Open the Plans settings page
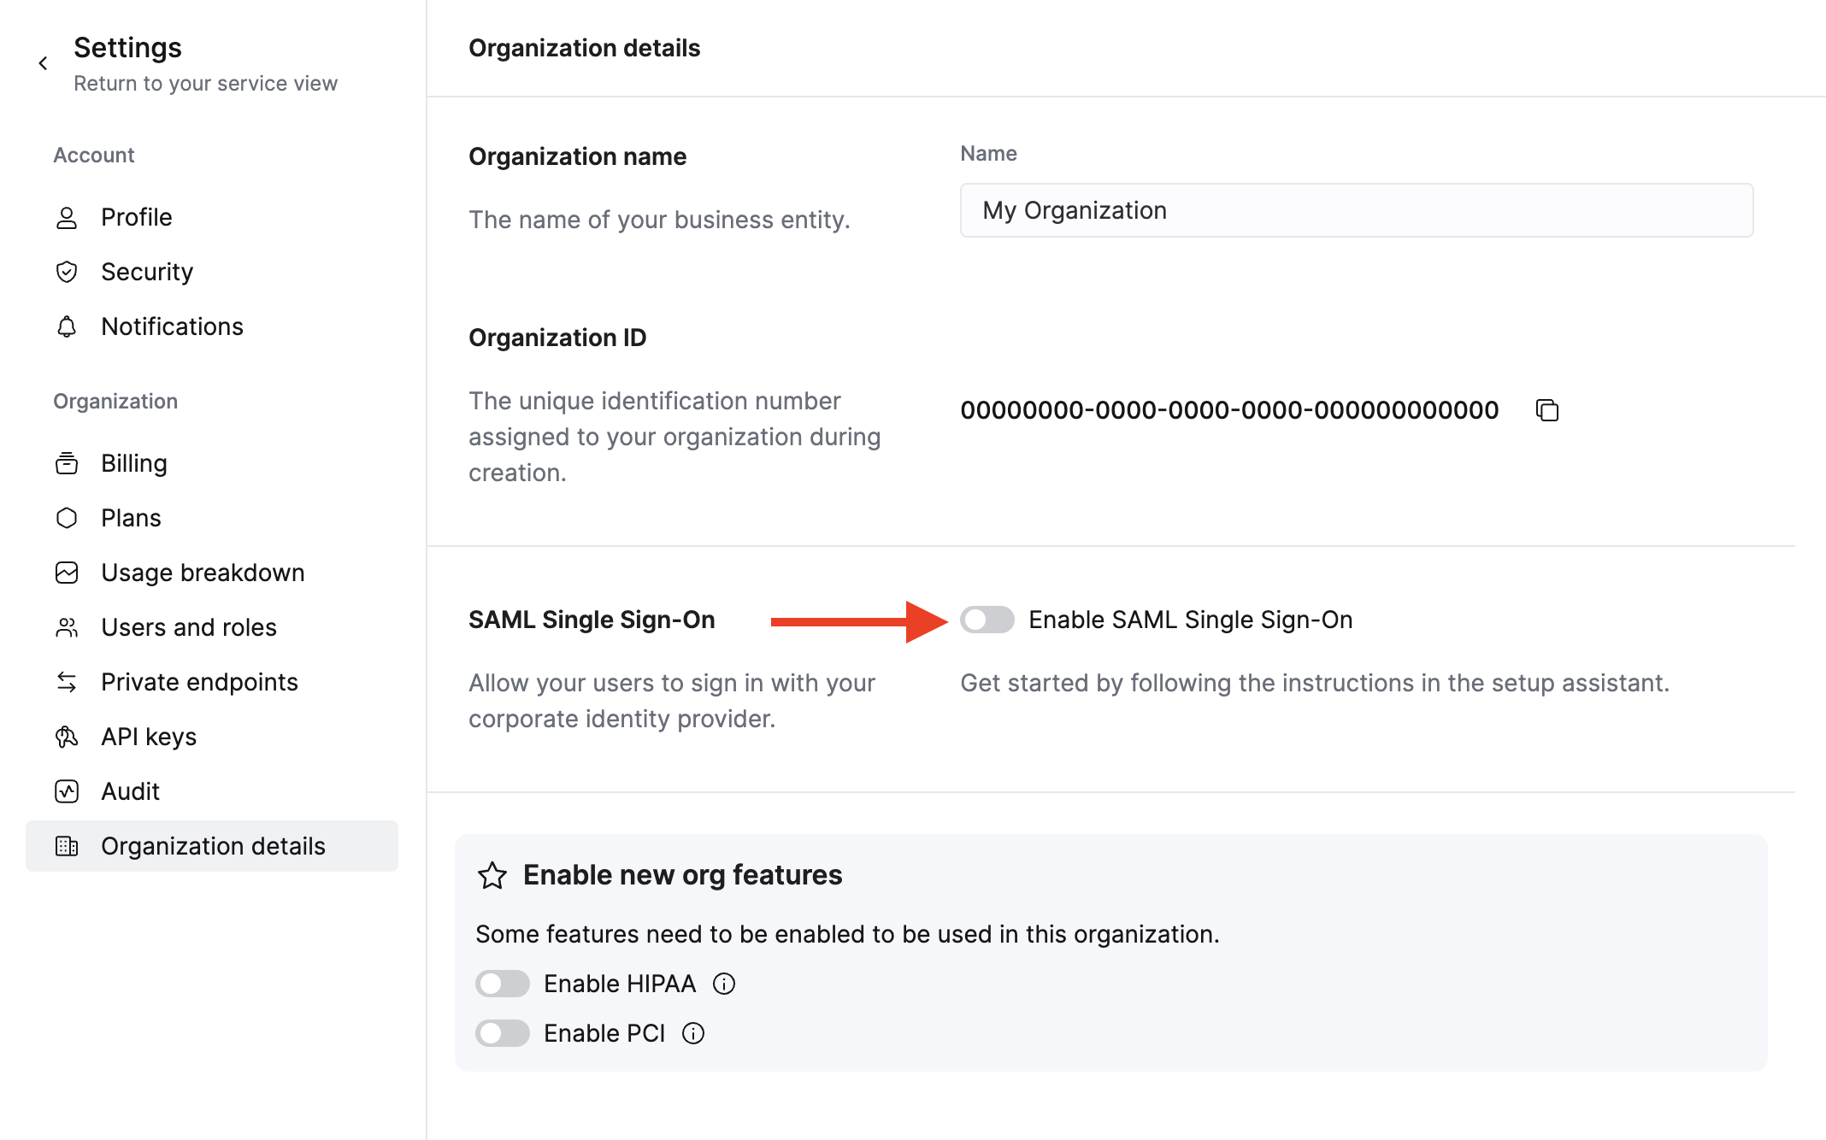1826x1140 pixels. [x=131, y=518]
